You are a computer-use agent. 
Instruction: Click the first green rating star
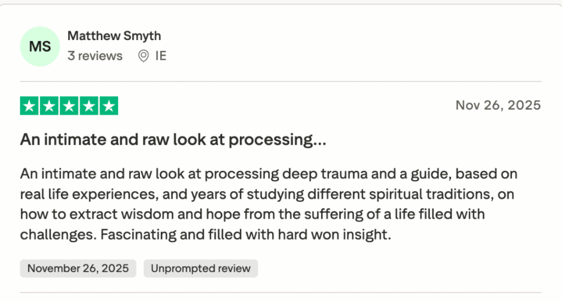click(30, 106)
